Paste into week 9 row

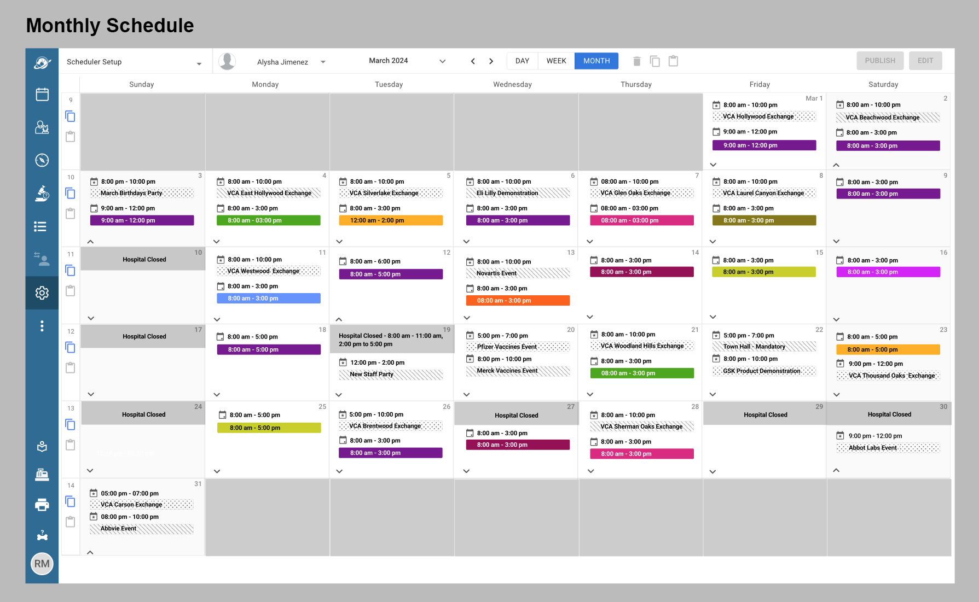[x=70, y=137]
